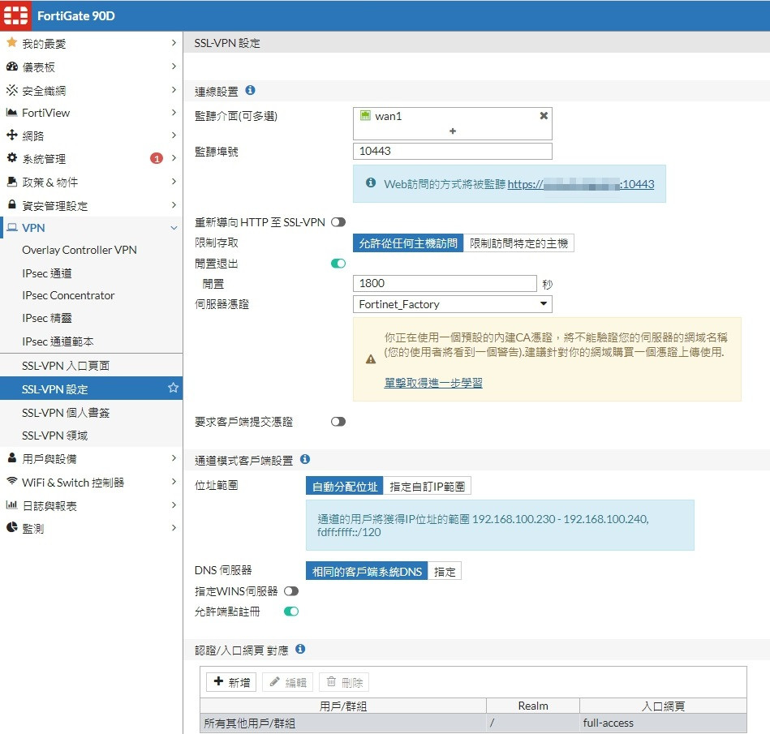770x734 pixels.
Task: Click the wan1 interface icon
Action: click(x=365, y=115)
